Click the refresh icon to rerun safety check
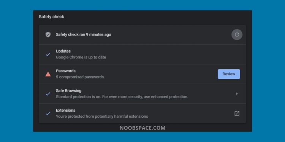 [x=237, y=34]
